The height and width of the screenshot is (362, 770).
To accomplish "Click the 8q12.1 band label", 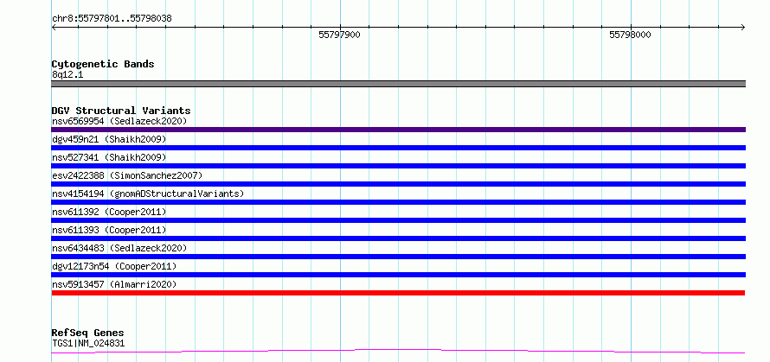I will 67,74.
